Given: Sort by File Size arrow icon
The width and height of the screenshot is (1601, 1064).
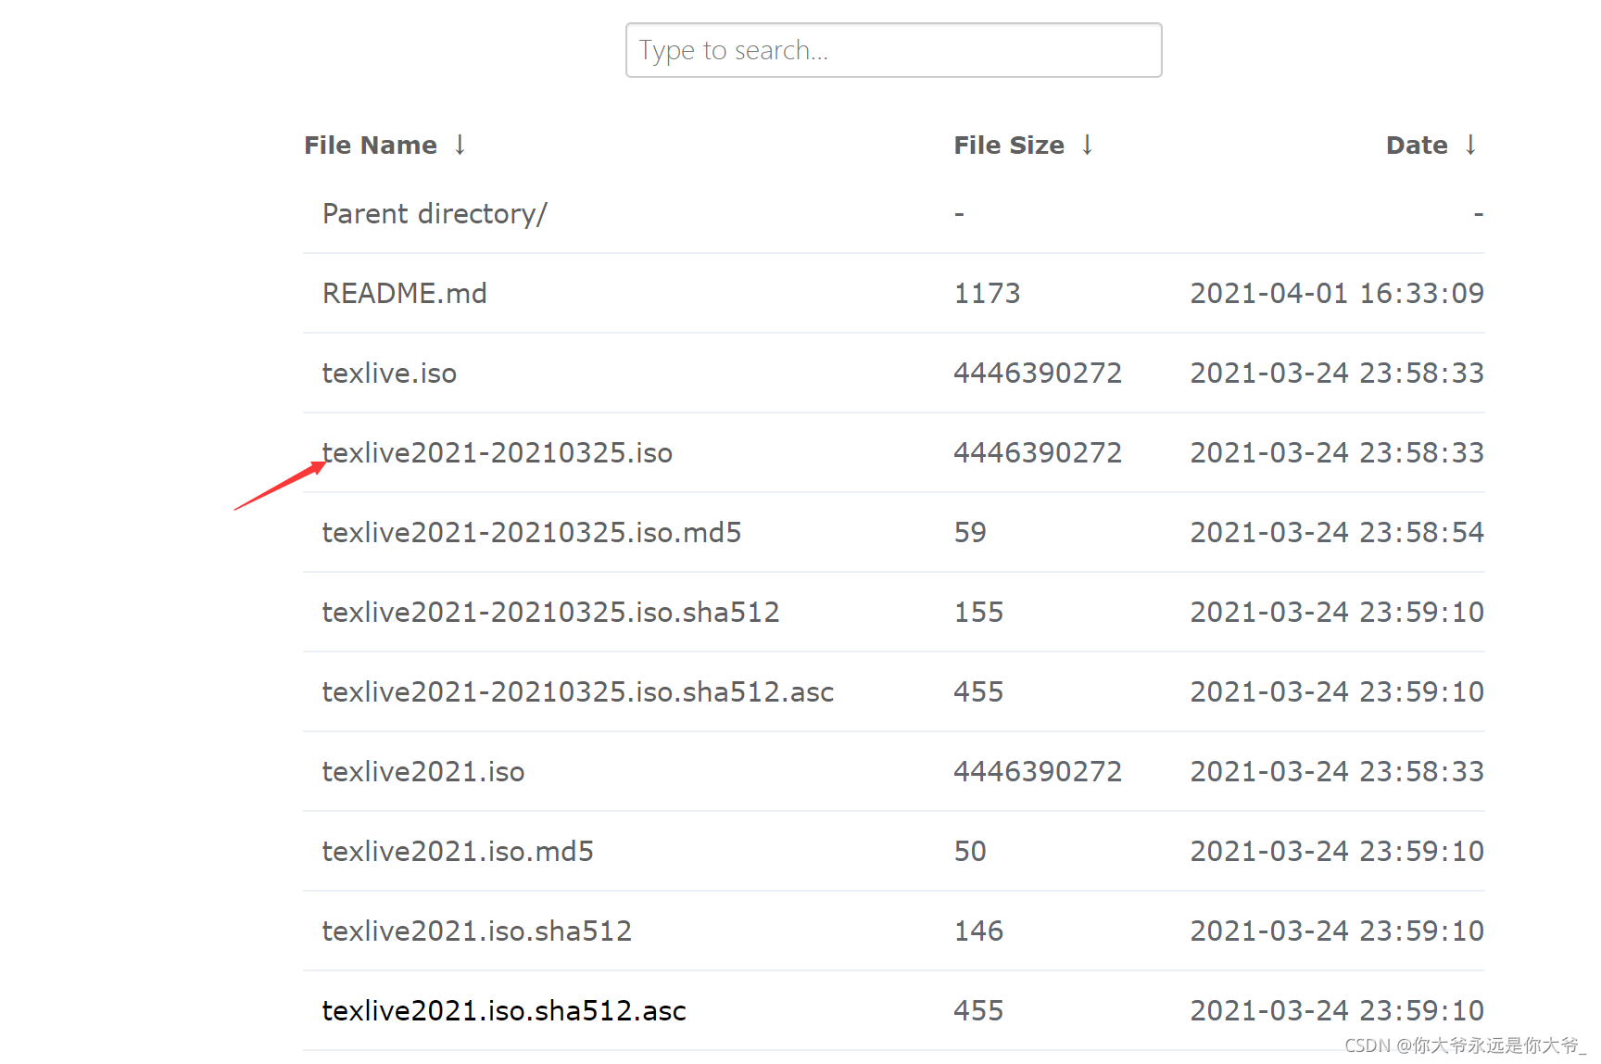Looking at the screenshot, I should pos(1087,145).
